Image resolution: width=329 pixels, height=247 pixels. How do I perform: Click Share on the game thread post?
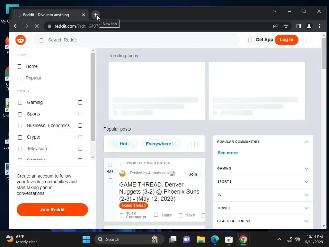(163, 215)
